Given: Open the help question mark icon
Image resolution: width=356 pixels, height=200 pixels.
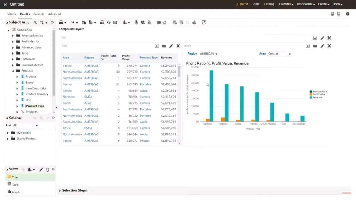Looking at the screenshot, I should click(348, 14).
